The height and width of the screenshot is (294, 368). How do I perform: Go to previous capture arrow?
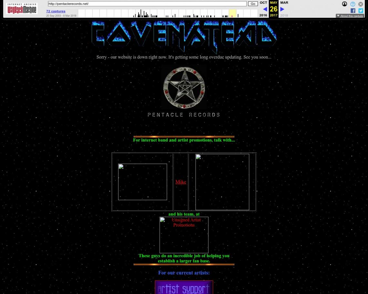(x=265, y=9)
